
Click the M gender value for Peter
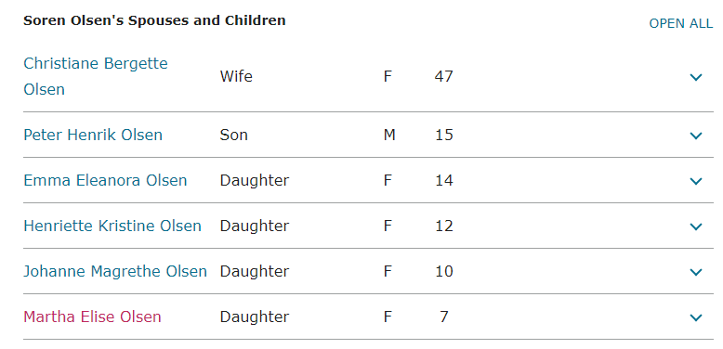point(389,135)
